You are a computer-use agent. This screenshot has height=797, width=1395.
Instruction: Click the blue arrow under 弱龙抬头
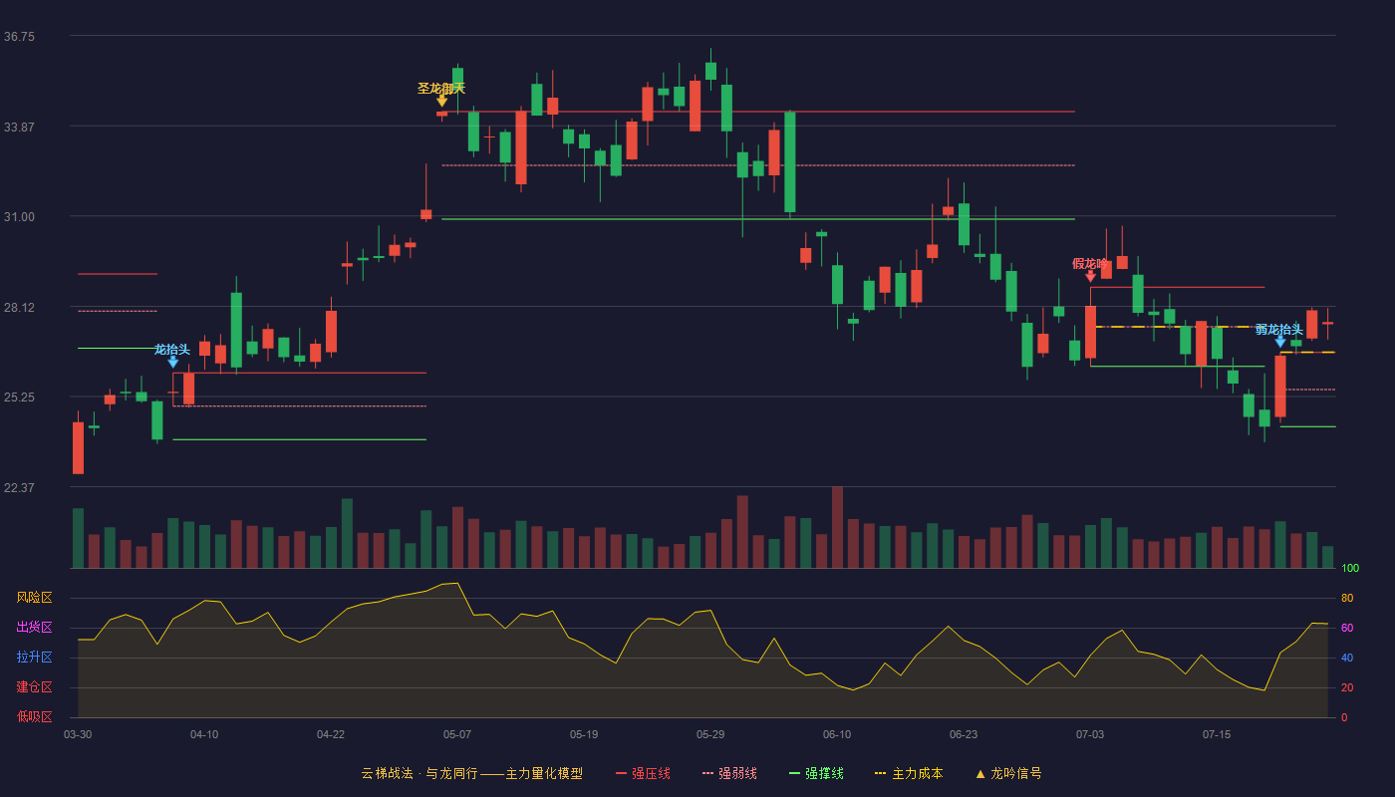(x=1280, y=342)
